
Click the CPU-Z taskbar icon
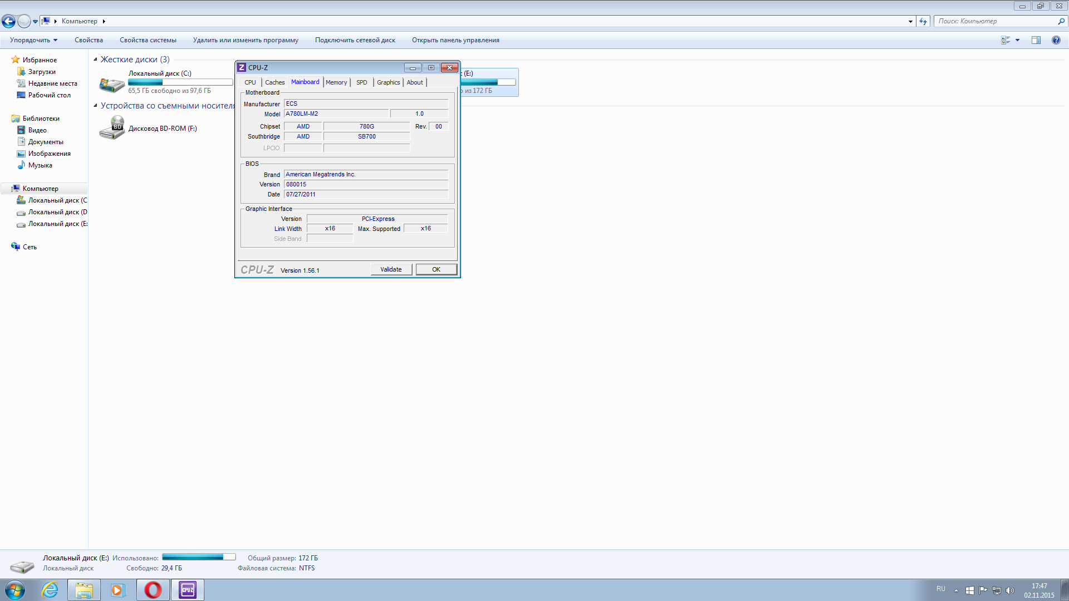[188, 590]
